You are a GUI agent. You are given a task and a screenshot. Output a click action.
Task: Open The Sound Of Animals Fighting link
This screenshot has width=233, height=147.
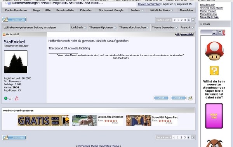click(x=69, y=48)
